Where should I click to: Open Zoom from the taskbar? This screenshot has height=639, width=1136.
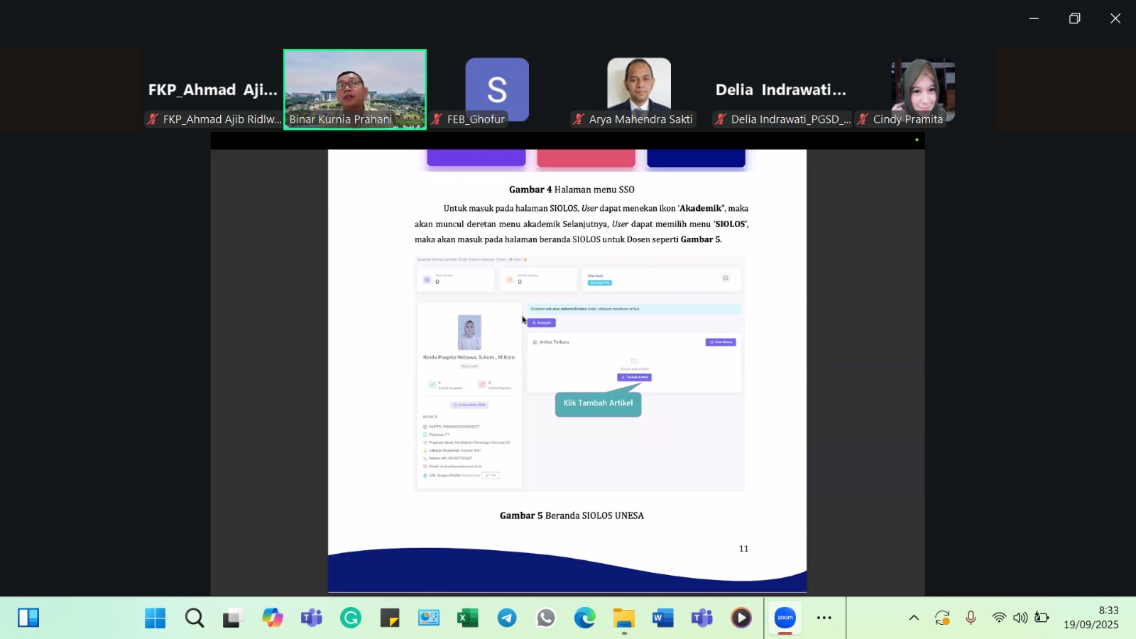click(785, 618)
